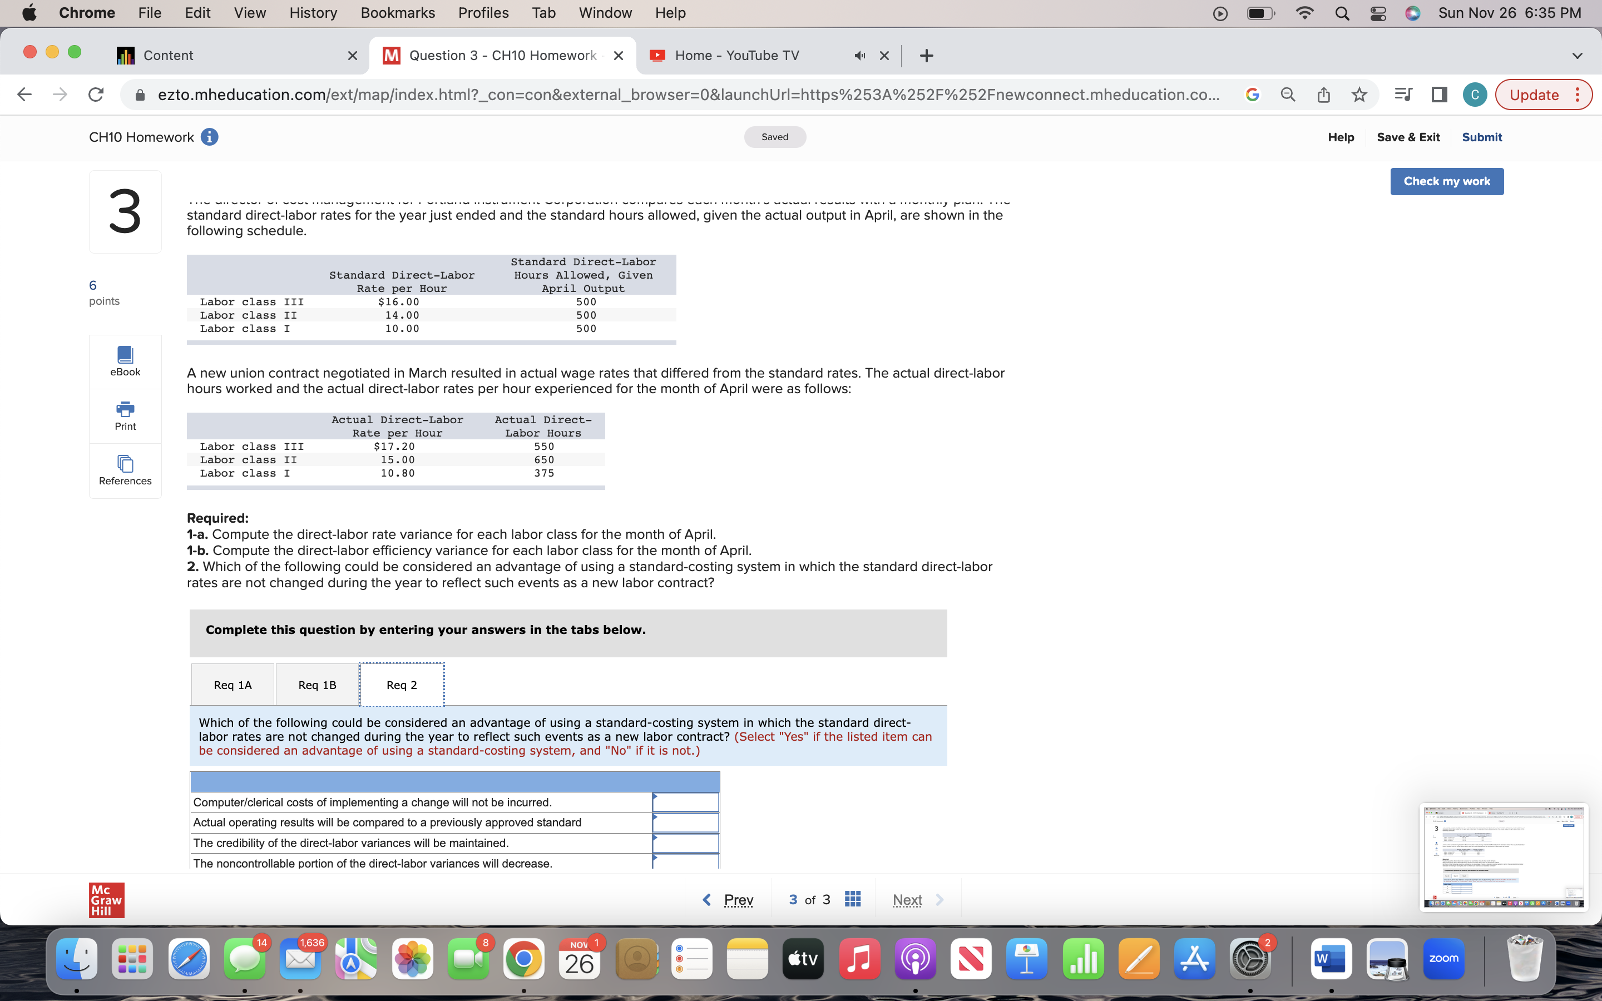The image size is (1602, 1001).
Task: Expand the chevron at the browser's top right
Action: coord(1578,56)
